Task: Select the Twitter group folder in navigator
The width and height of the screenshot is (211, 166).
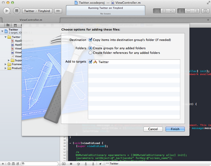Action: pyautogui.click(x=14, y=37)
